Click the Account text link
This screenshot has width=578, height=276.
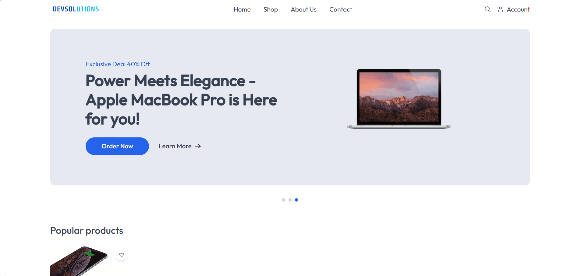(x=518, y=9)
